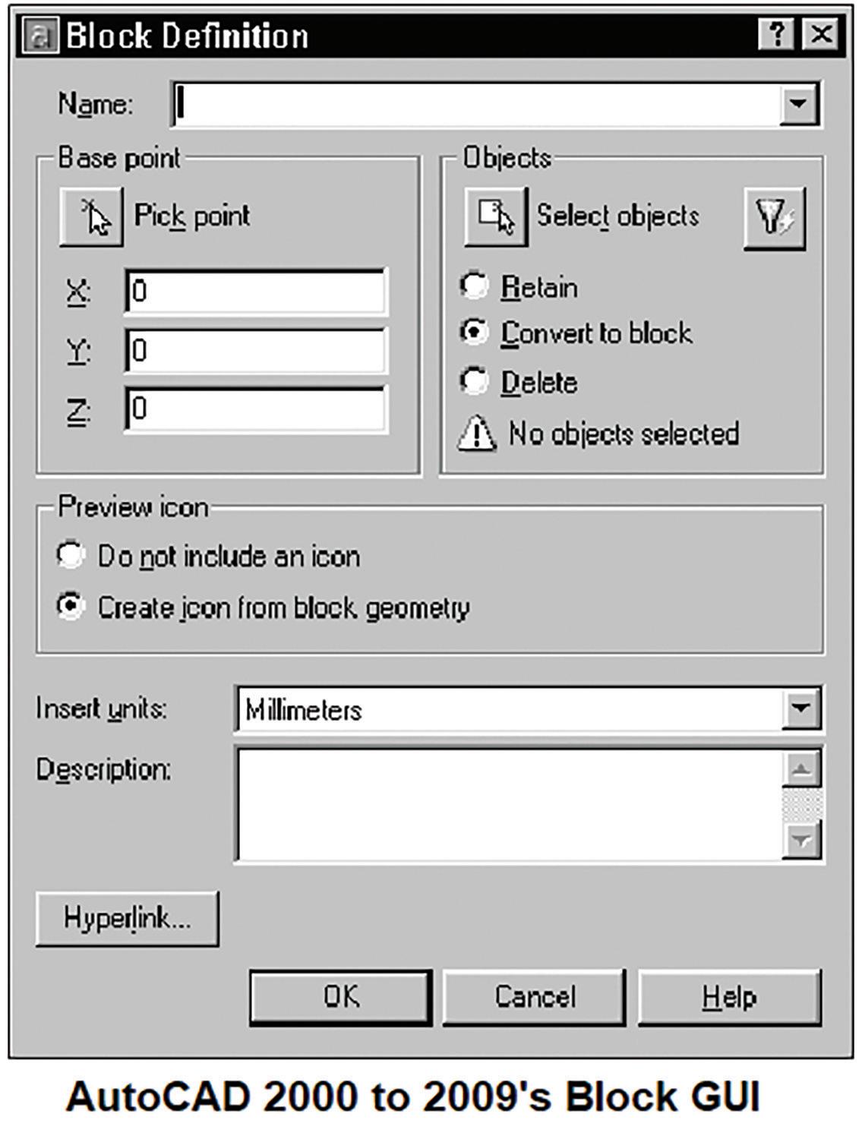Click the Hyperlink button
This screenshot has height=1139, width=862.
pos(128,919)
